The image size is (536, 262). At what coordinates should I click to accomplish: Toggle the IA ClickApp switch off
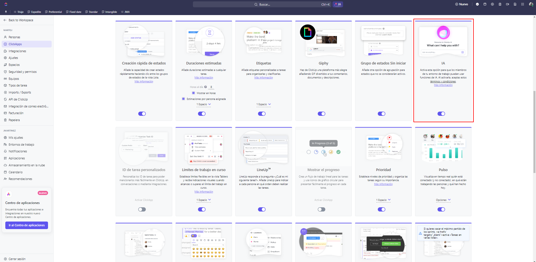coord(441,114)
